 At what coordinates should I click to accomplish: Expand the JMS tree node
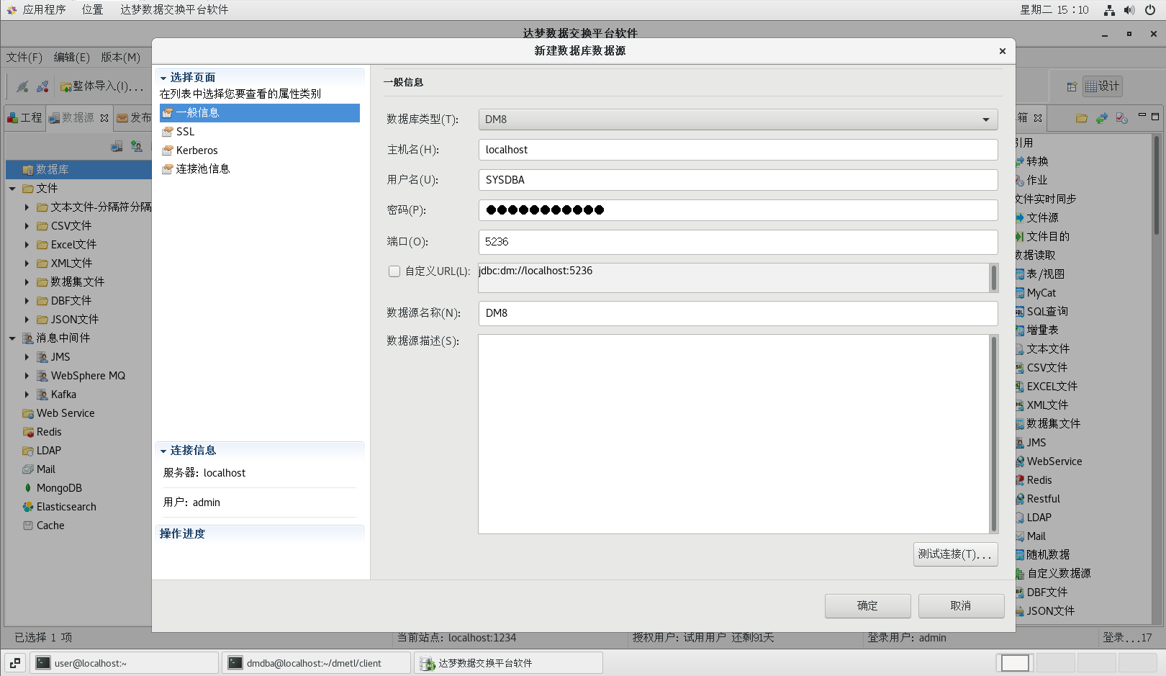[x=27, y=357]
